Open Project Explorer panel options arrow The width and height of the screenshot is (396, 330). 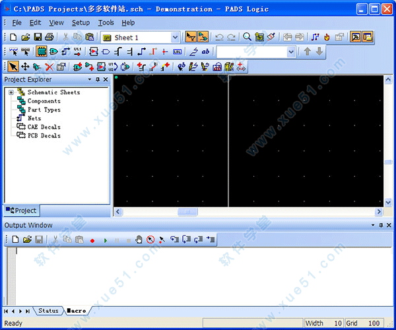(x=90, y=79)
